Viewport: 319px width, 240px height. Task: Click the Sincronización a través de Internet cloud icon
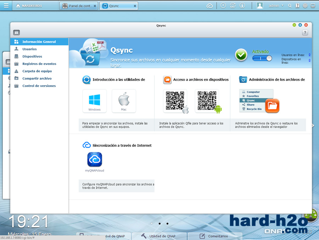[86, 145]
